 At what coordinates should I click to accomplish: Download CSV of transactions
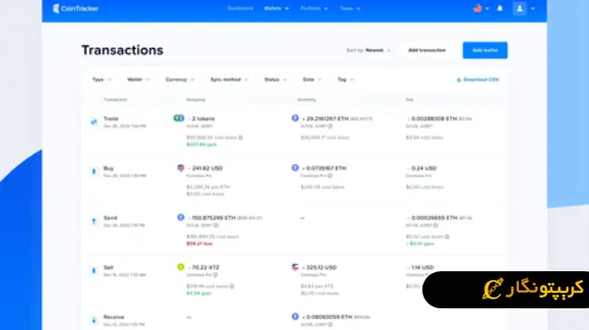(478, 80)
